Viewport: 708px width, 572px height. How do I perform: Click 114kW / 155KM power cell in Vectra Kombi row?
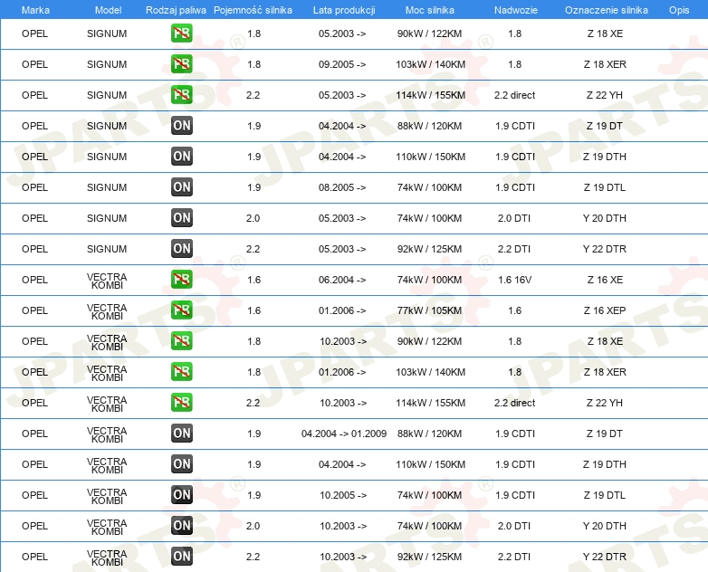click(x=430, y=402)
